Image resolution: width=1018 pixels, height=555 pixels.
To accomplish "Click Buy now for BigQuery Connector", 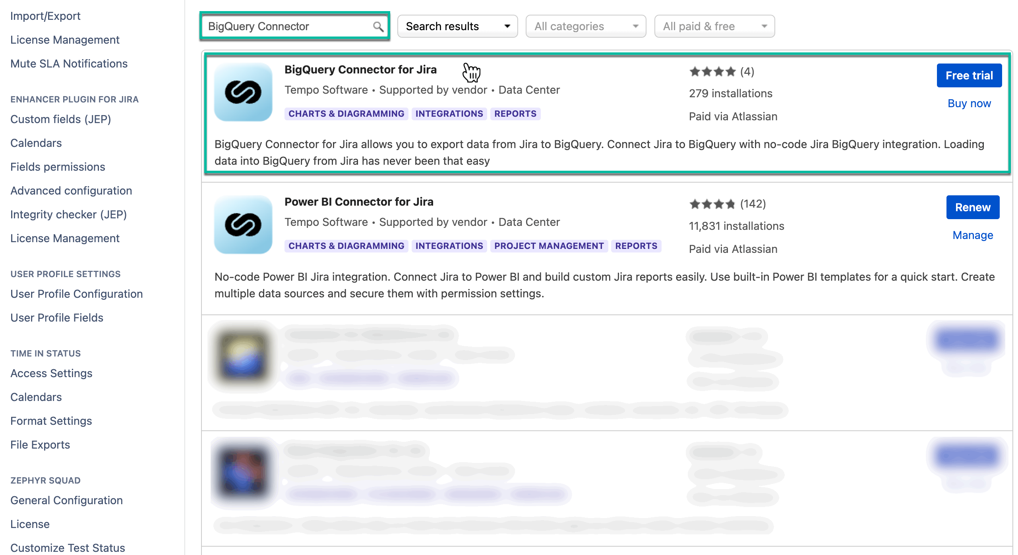I will click(969, 104).
